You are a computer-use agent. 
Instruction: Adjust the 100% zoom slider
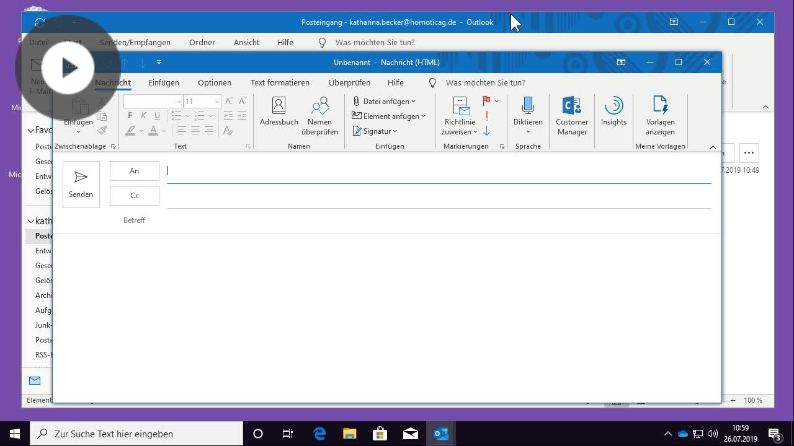[732, 400]
